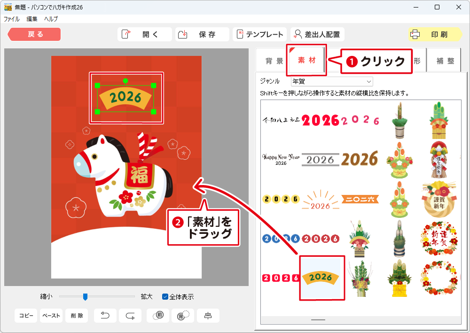Send object to back (背) icon
Image resolution: width=470 pixels, height=333 pixels.
[x=183, y=316]
